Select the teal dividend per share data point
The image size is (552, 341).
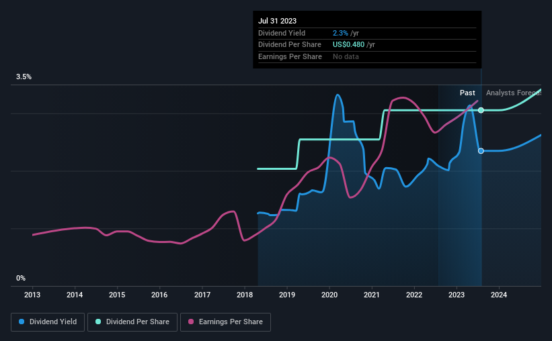pyautogui.click(x=481, y=110)
